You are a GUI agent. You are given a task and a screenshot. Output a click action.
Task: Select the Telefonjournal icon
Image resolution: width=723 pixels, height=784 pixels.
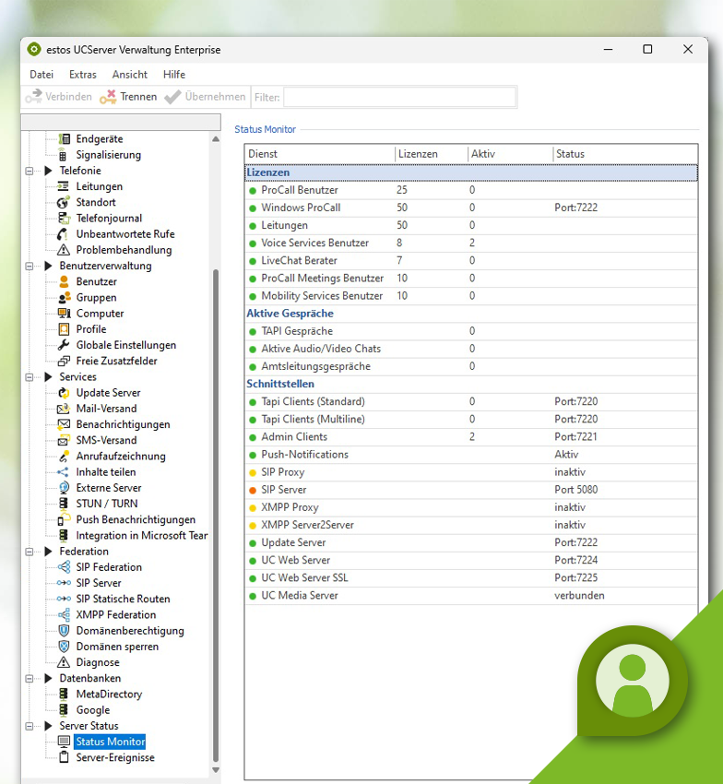pyautogui.click(x=64, y=219)
